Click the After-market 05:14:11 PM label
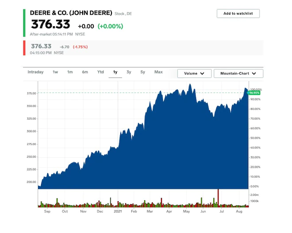The image size is (292, 233). coord(51,34)
